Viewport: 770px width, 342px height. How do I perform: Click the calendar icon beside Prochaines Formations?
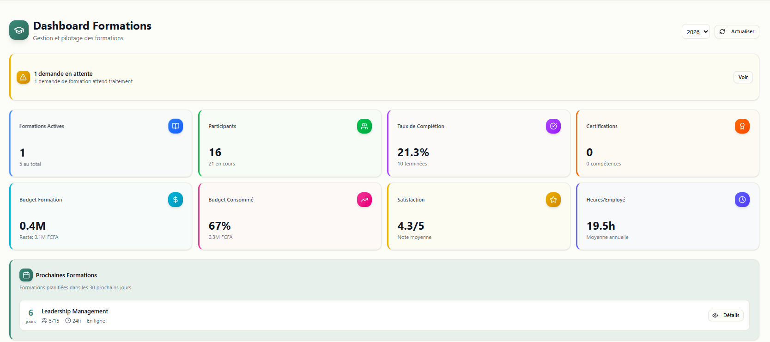26,275
